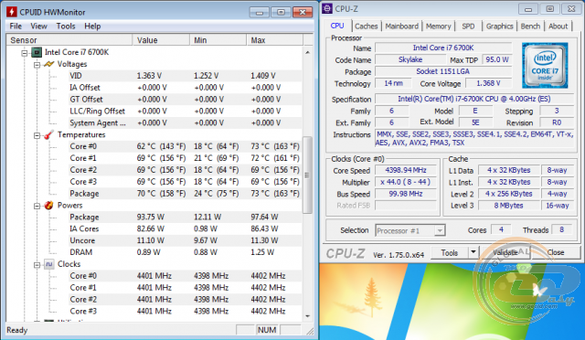Click the Bus Speed value 99.98 MHz
The image size is (585, 340).
point(406,194)
